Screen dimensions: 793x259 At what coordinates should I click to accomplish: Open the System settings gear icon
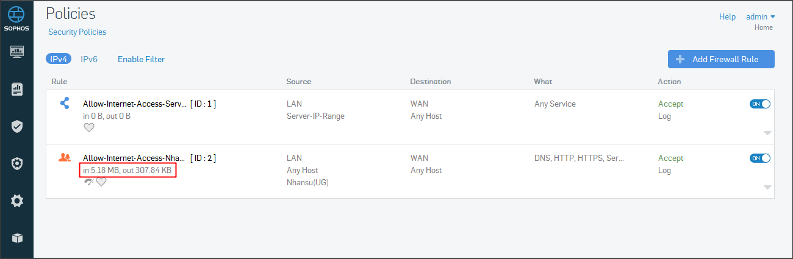click(x=17, y=200)
